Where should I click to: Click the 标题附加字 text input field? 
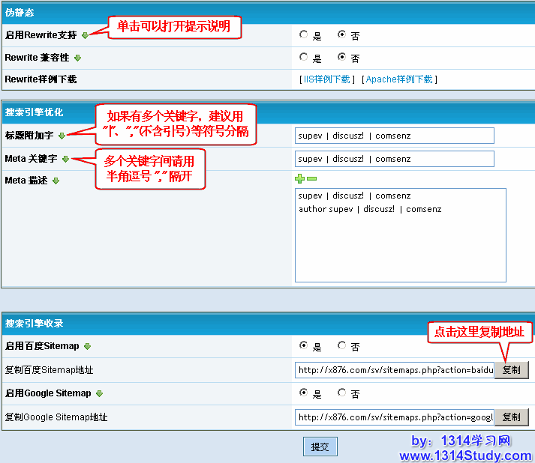395,136
